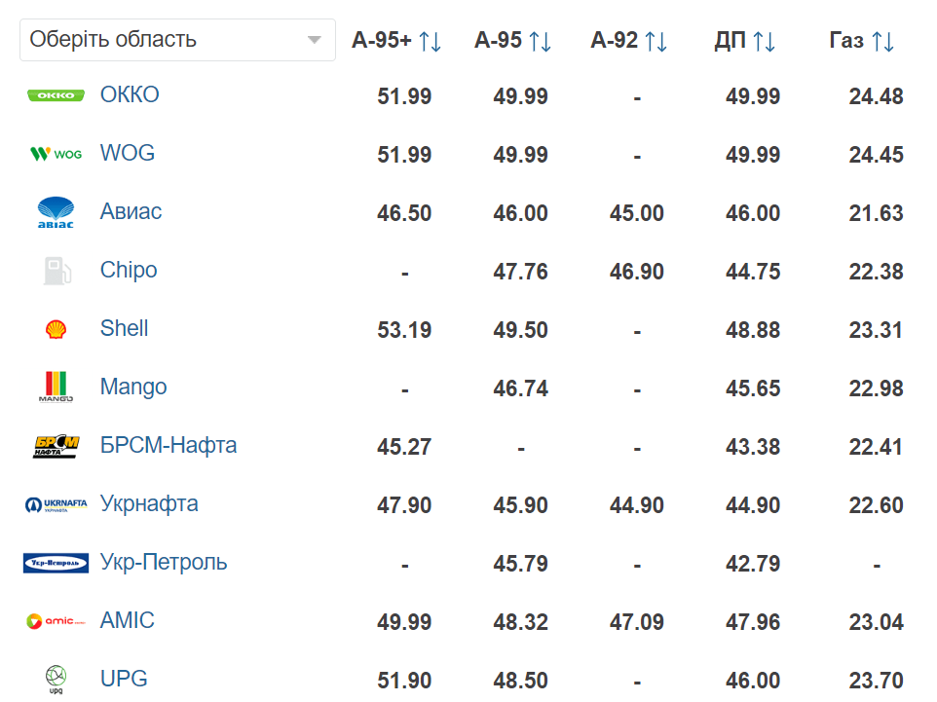Sort the A-92 column using its arrows

656,41
